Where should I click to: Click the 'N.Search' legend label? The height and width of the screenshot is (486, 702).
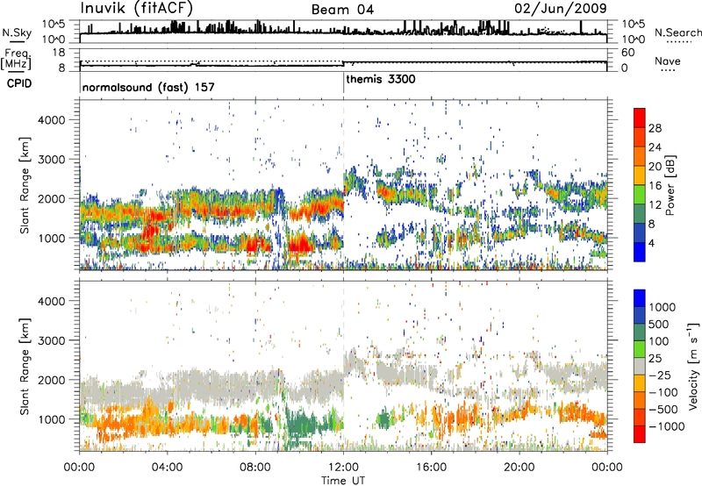tap(677, 32)
